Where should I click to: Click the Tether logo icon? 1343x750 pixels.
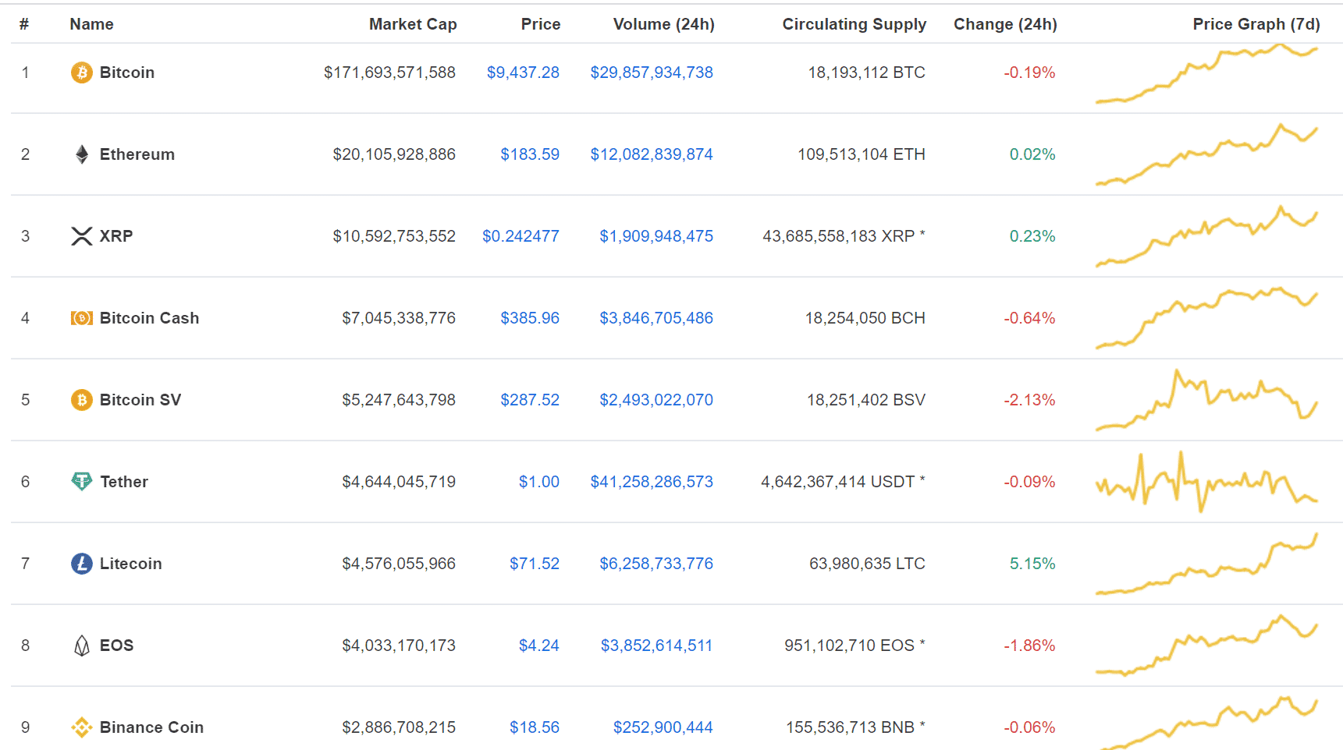pyautogui.click(x=82, y=482)
